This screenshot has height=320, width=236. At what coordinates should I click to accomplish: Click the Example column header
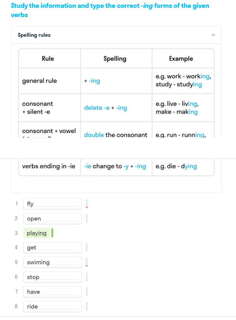(x=181, y=59)
